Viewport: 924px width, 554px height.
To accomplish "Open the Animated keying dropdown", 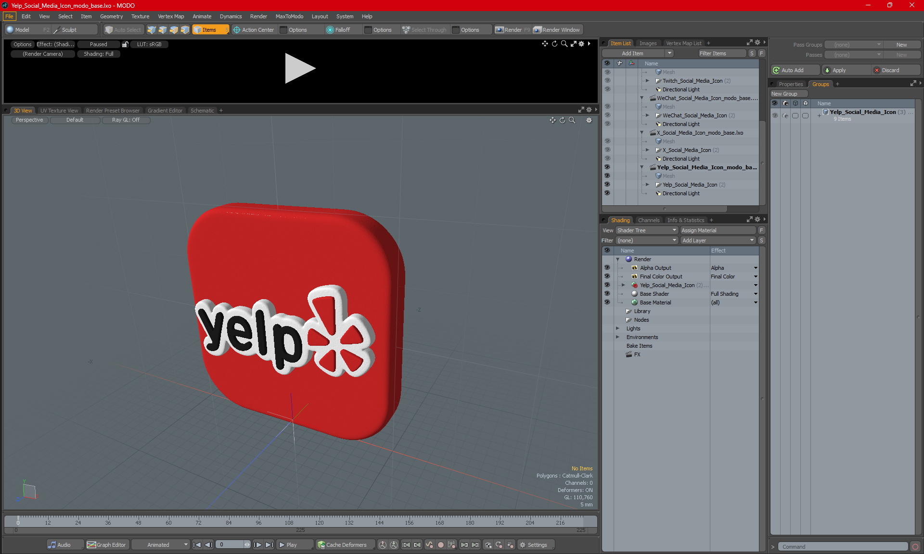I will pyautogui.click(x=160, y=545).
